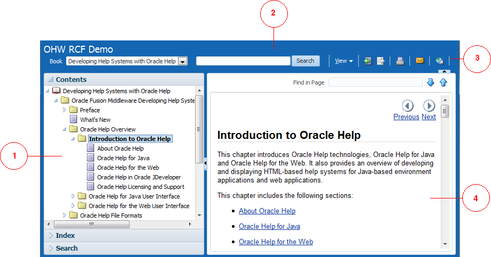Select Oracle Help Licensing and Support item

point(141,187)
